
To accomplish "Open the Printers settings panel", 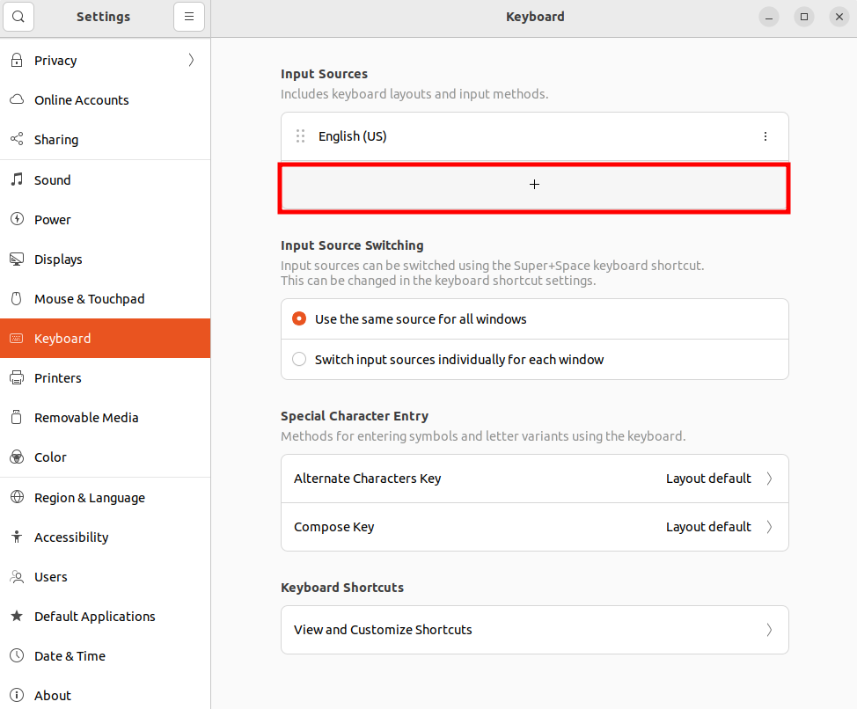I will [x=105, y=378].
